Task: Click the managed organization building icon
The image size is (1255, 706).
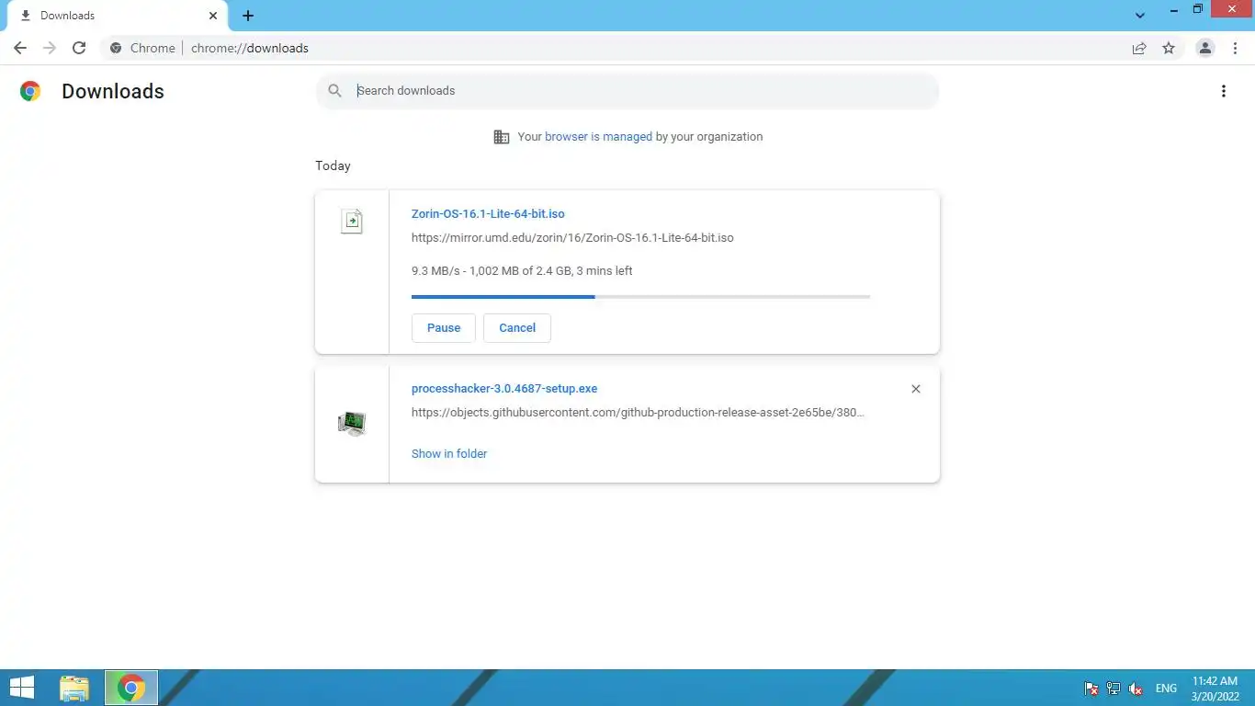Action: tap(502, 137)
